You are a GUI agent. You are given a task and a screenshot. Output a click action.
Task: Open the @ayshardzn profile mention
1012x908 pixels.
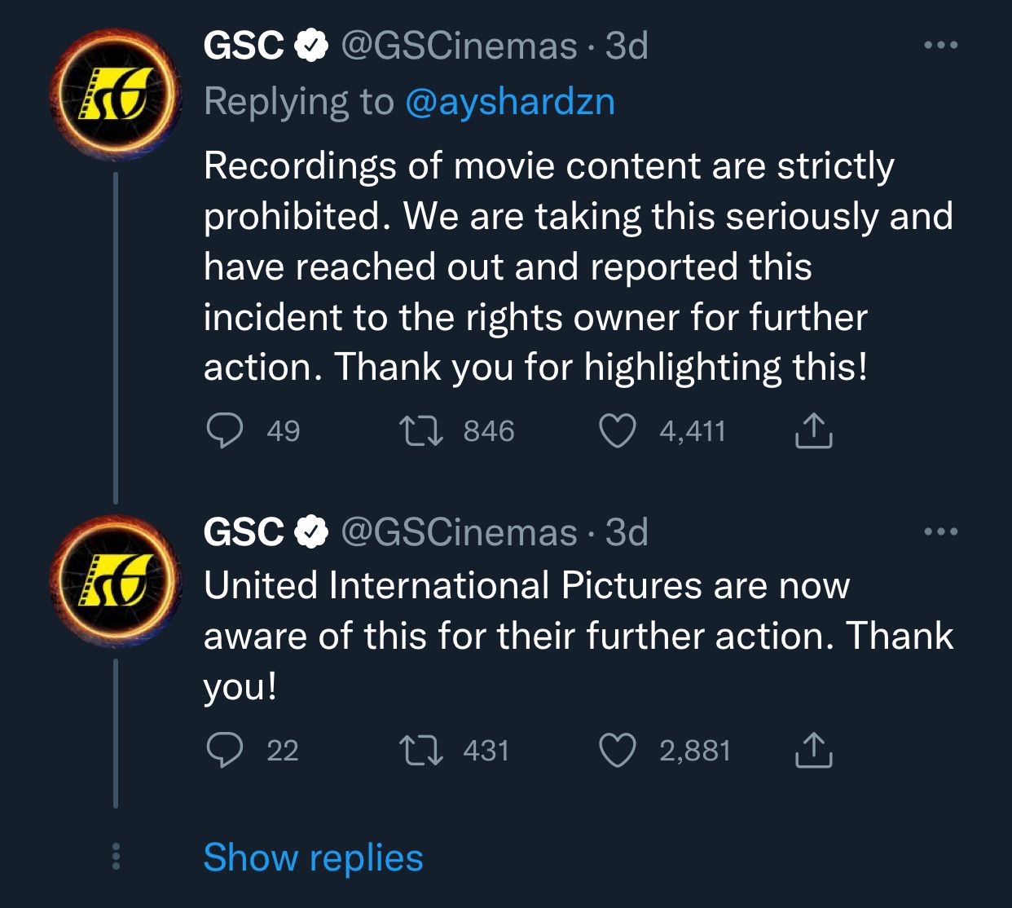[x=509, y=102]
